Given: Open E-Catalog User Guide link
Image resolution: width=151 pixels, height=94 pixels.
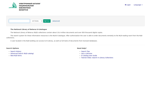Looking at the screenshot, I should [x=89, y=56].
